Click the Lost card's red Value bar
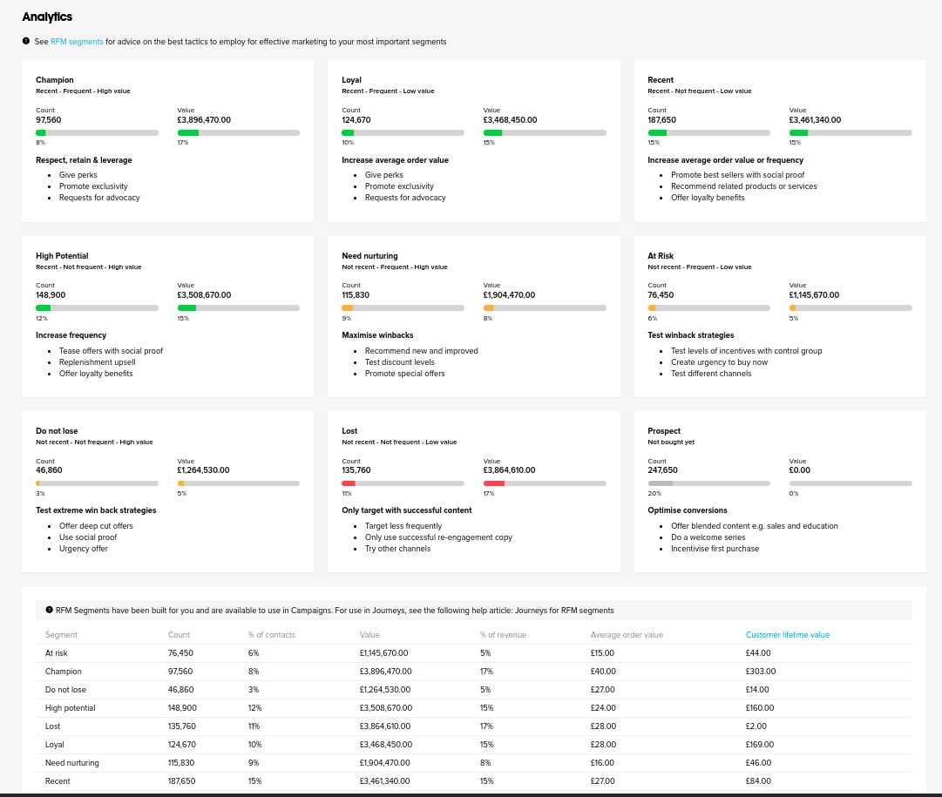The image size is (942, 797). click(544, 483)
